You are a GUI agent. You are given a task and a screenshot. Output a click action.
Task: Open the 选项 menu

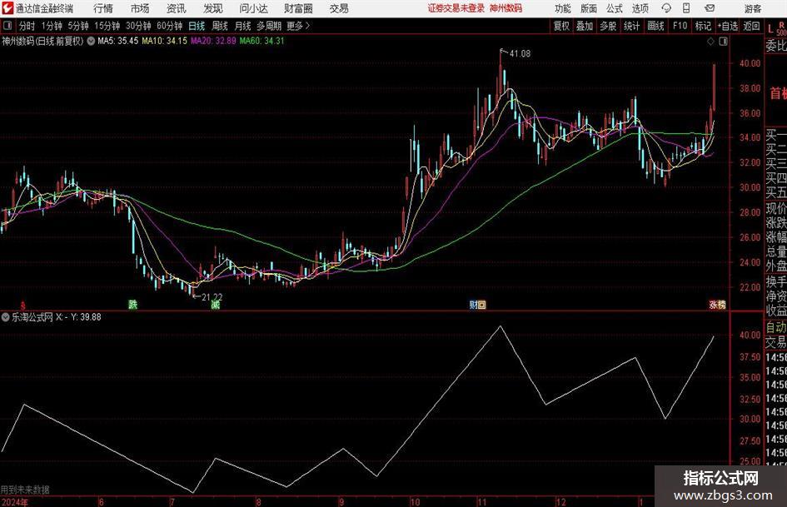click(x=640, y=8)
